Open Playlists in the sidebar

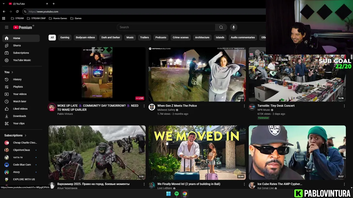(21, 87)
